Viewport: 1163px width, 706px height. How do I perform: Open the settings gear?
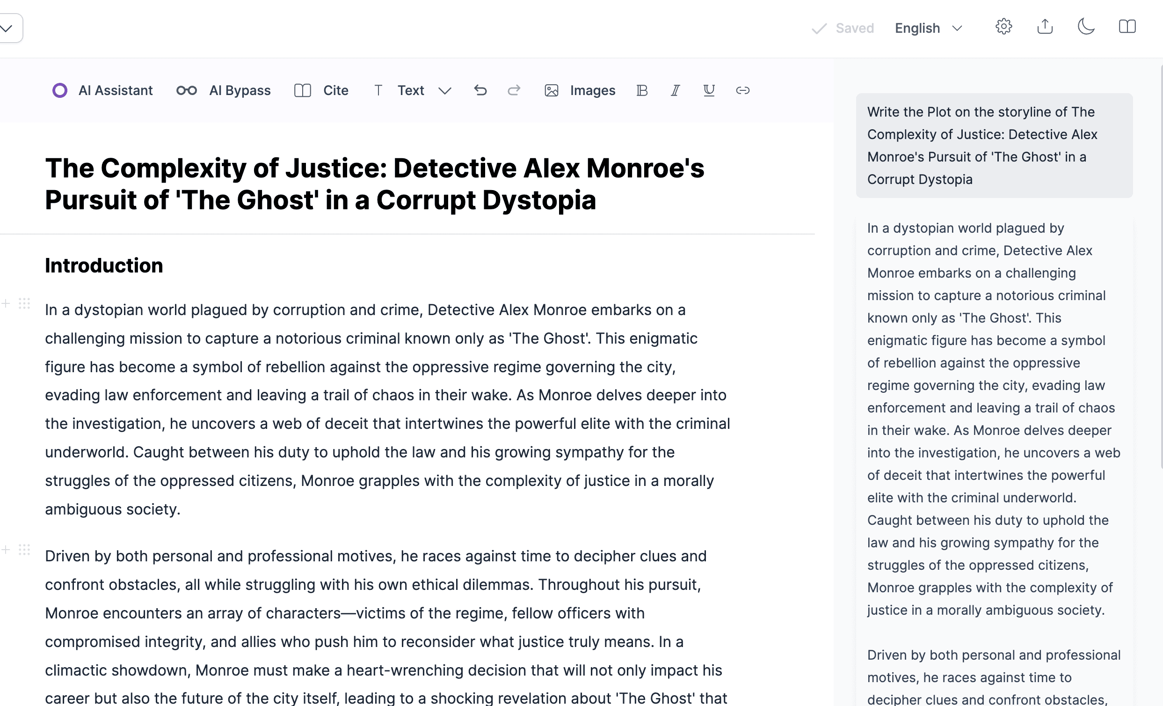pyautogui.click(x=1004, y=26)
